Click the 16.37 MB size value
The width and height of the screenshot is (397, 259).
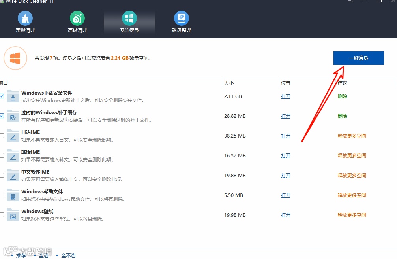coord(235,156)
